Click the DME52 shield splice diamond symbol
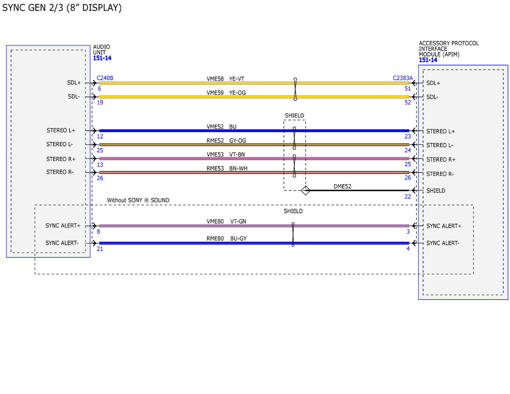 305,190
